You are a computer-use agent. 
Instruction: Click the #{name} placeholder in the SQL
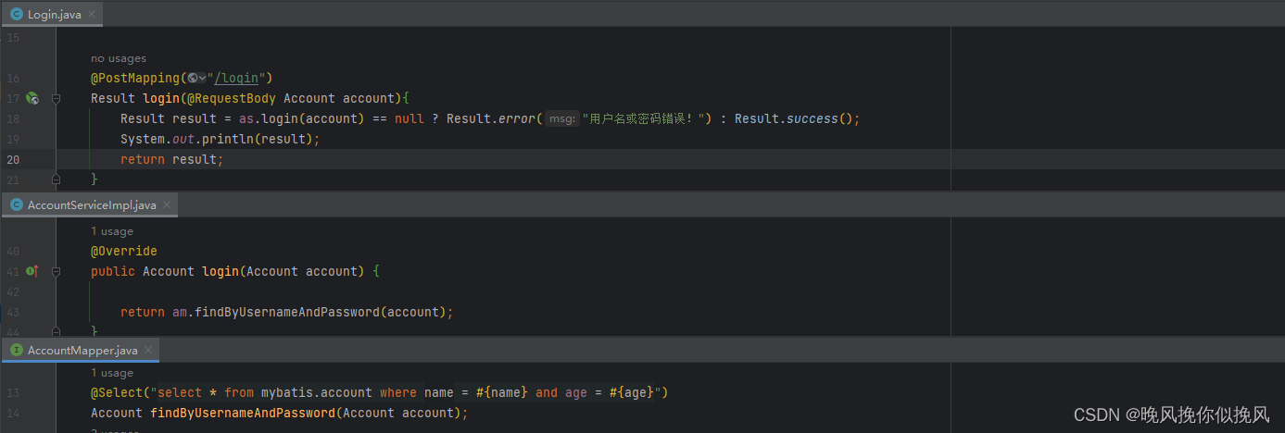[x=502, y=392]
